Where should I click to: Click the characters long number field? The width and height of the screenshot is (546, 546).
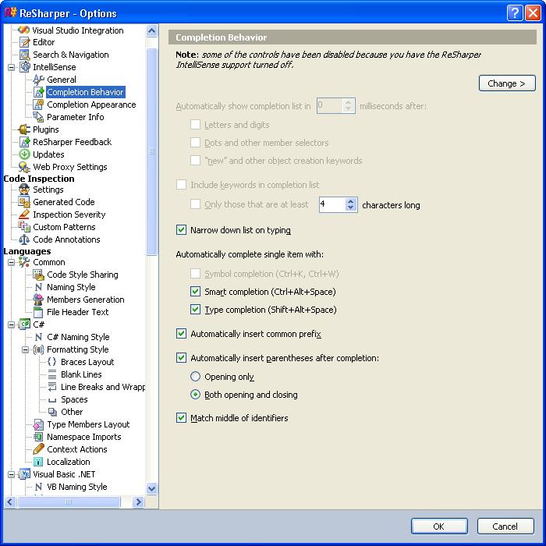(x=332, y=204)
